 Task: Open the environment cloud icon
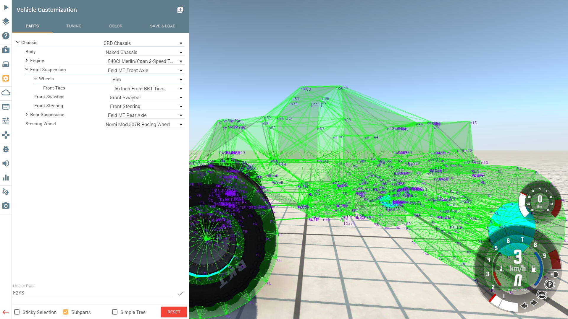(x=6, y=92)
